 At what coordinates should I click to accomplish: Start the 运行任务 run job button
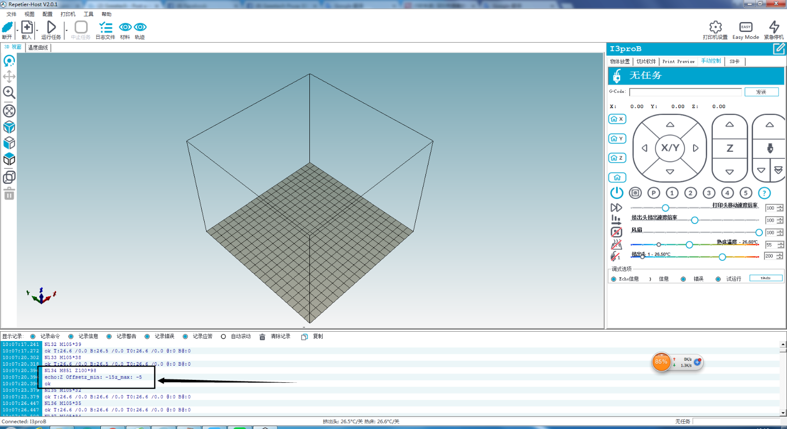tap(51, 27)
